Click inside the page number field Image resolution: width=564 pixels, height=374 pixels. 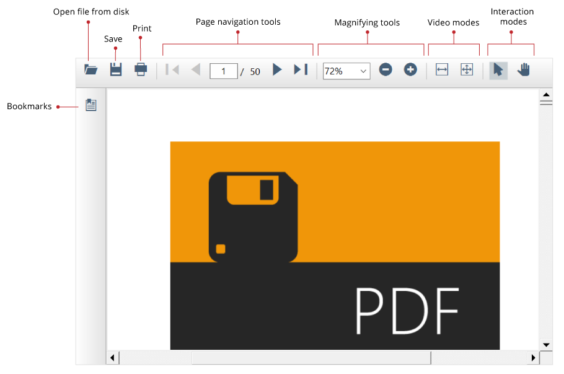tap(224, 71)
